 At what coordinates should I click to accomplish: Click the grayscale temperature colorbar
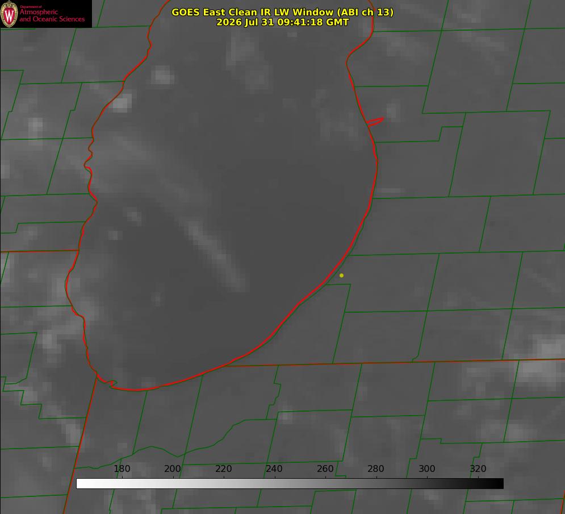290,483
